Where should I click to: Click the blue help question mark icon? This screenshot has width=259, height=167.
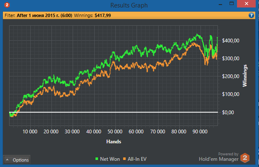(251, 15)
